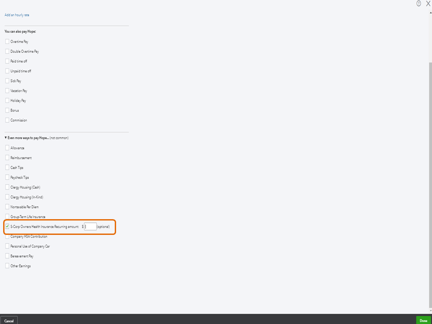Select the Other Earnings checkbox

(7, 266)
